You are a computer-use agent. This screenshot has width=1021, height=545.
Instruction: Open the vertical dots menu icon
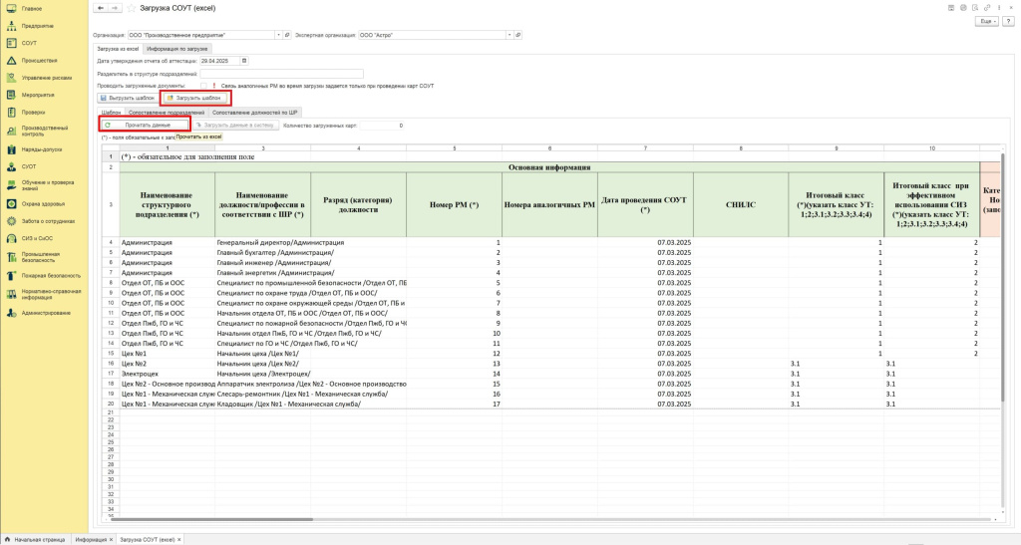(999, 8)
